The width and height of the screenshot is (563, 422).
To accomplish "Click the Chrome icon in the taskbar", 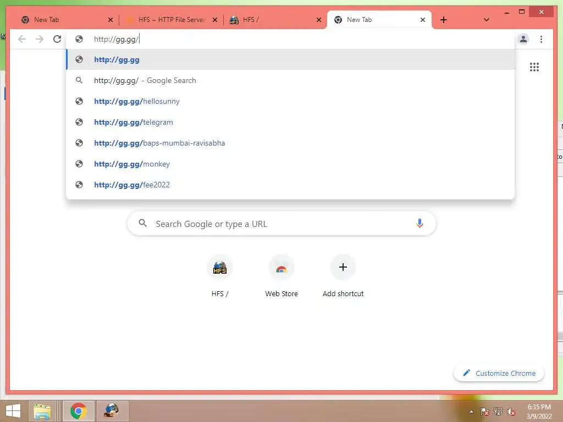I will pyautogui.click(x=78, y=411).
